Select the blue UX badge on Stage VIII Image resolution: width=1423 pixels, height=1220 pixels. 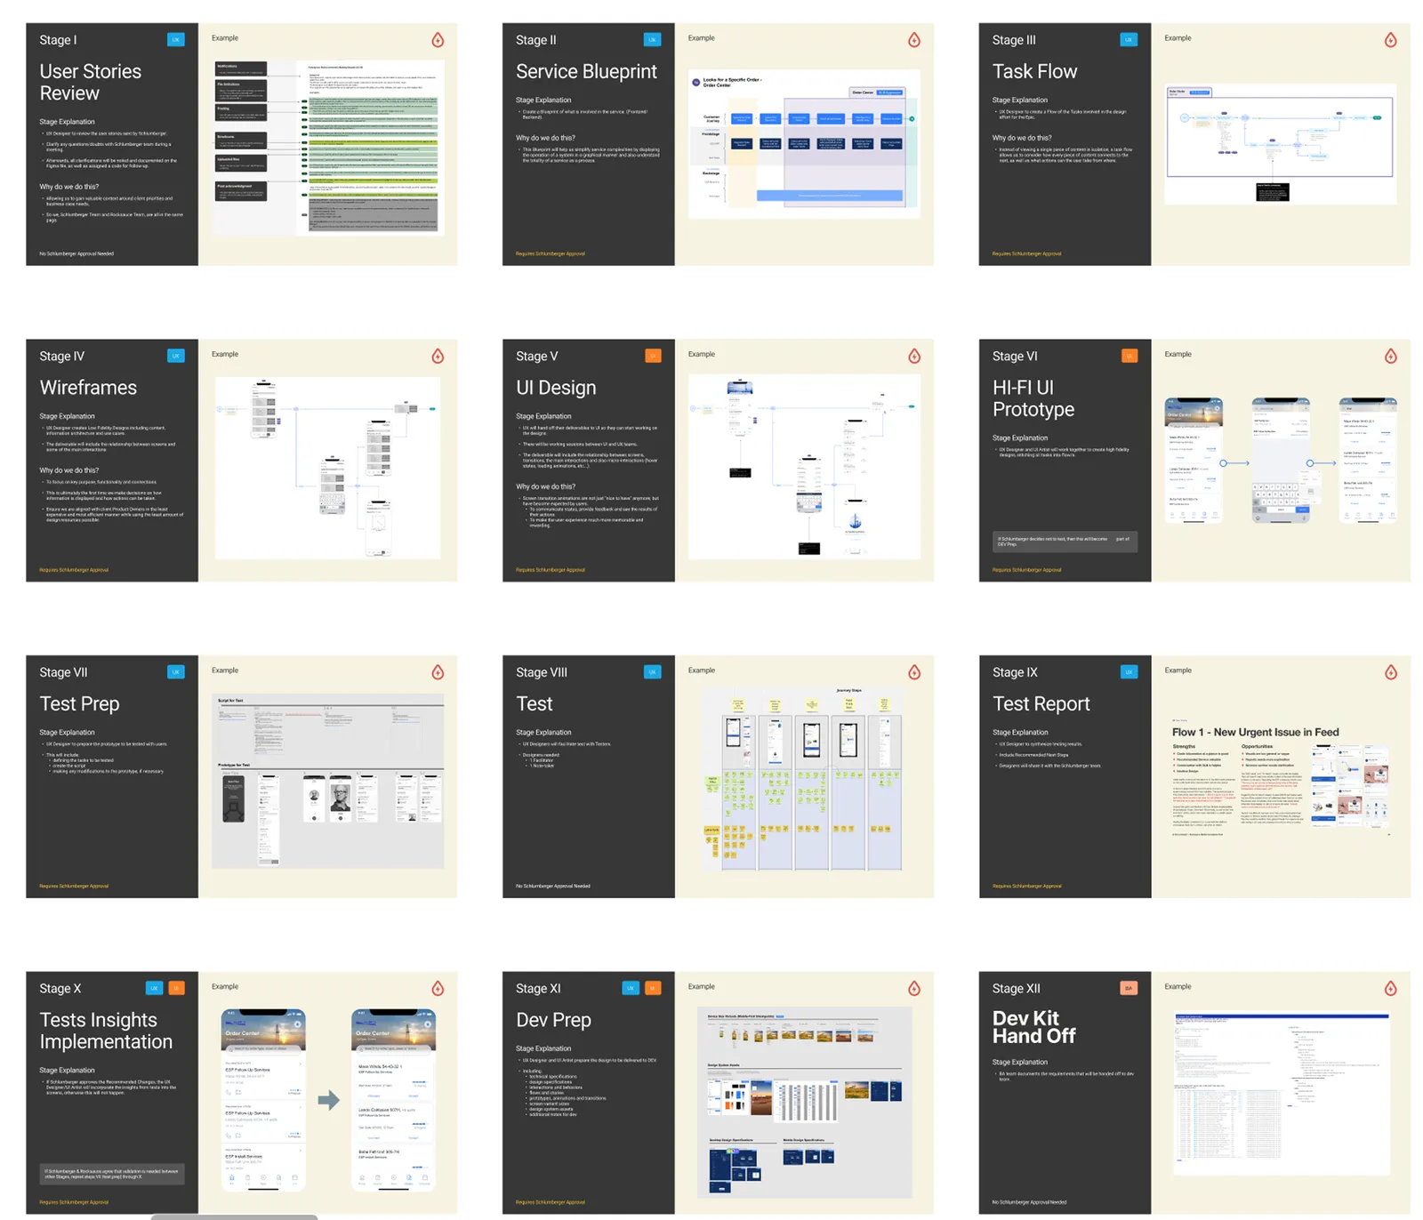tap(653, 671)
